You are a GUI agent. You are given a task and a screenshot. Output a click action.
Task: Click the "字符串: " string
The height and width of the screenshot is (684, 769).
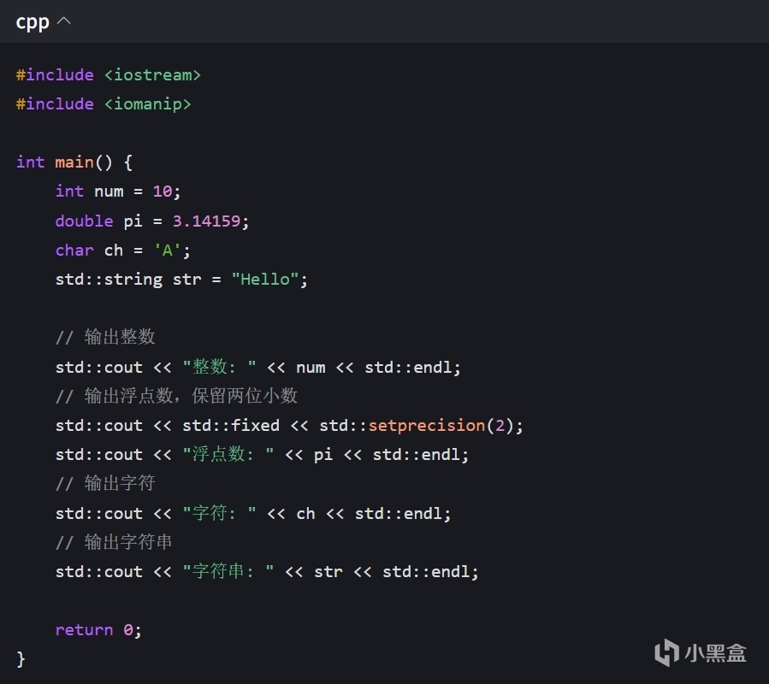point(228,572)
